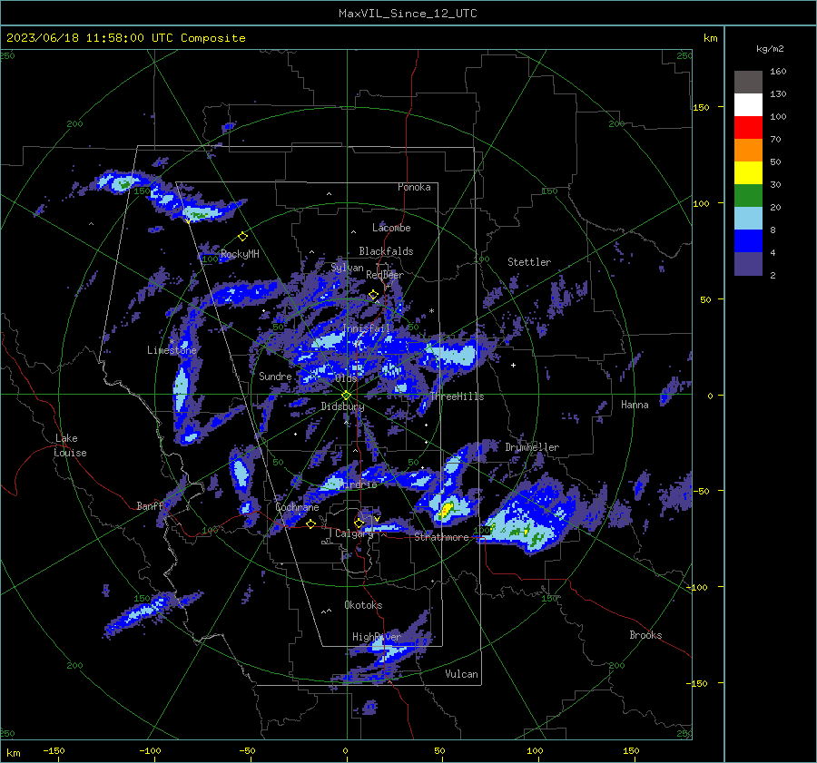The height and width of the screenshot is (763, 817).
Task: Click the Airdrie town label
Action: pos(359,484)
